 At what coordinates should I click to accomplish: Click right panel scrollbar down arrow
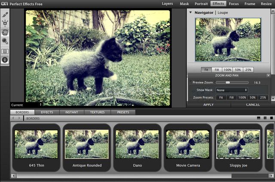click(273, 98)
